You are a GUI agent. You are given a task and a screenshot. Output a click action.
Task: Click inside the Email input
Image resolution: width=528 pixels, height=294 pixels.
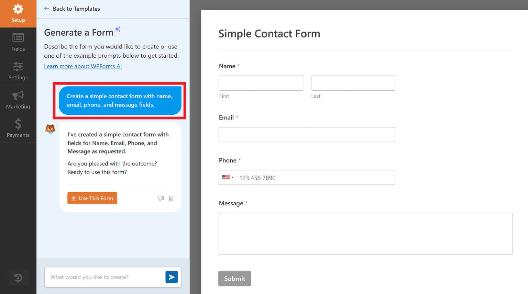(307, 134)
